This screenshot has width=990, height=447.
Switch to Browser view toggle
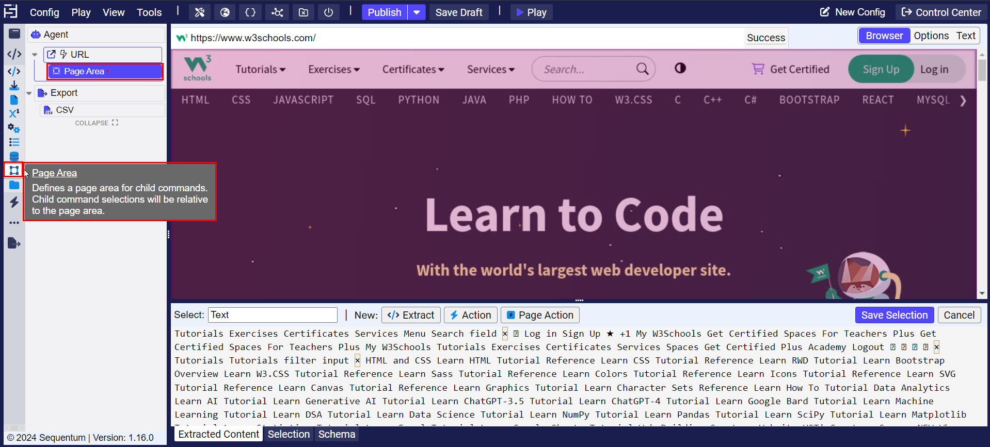[884, 36]
